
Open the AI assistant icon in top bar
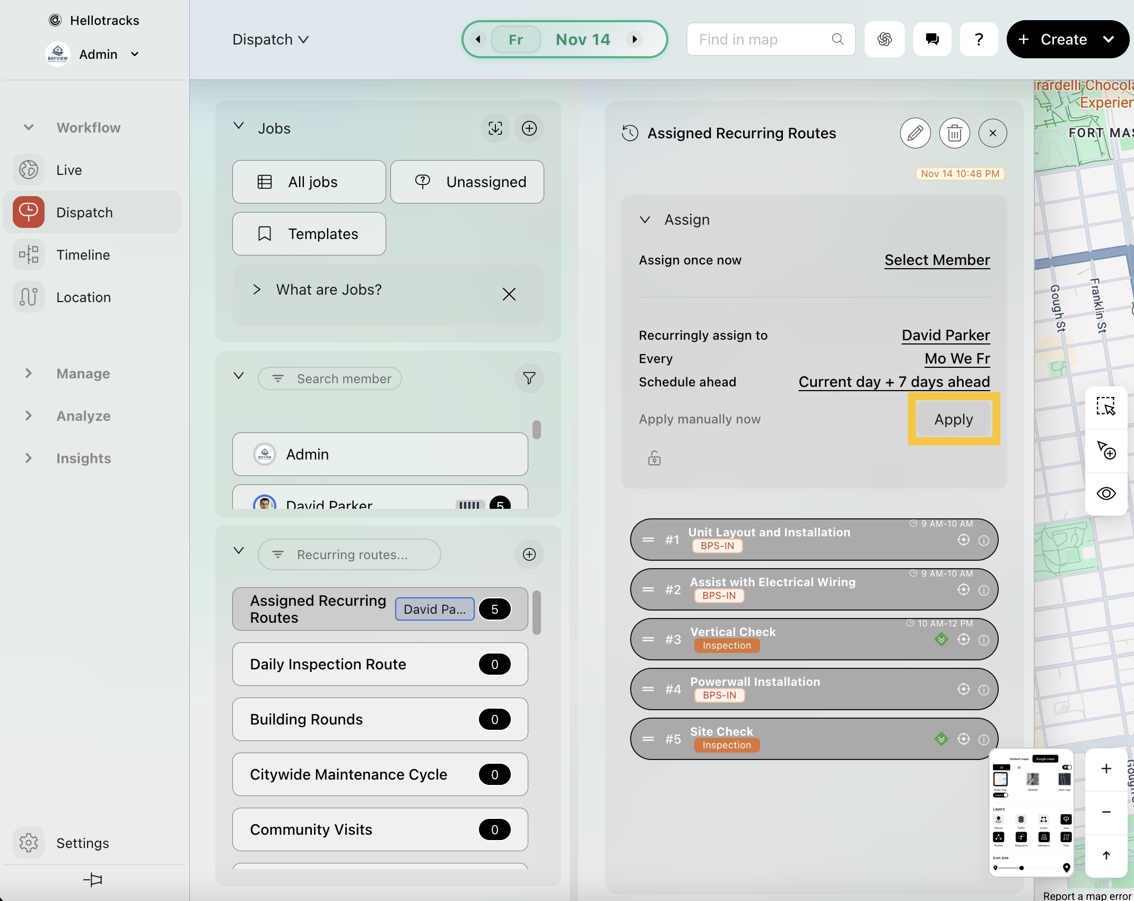pos(884,39)
